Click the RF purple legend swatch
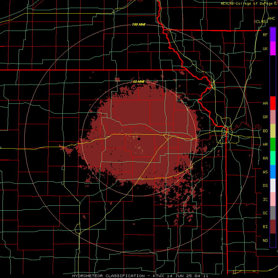The width and height of the screenshot is (278, 278). click(273, 35)
